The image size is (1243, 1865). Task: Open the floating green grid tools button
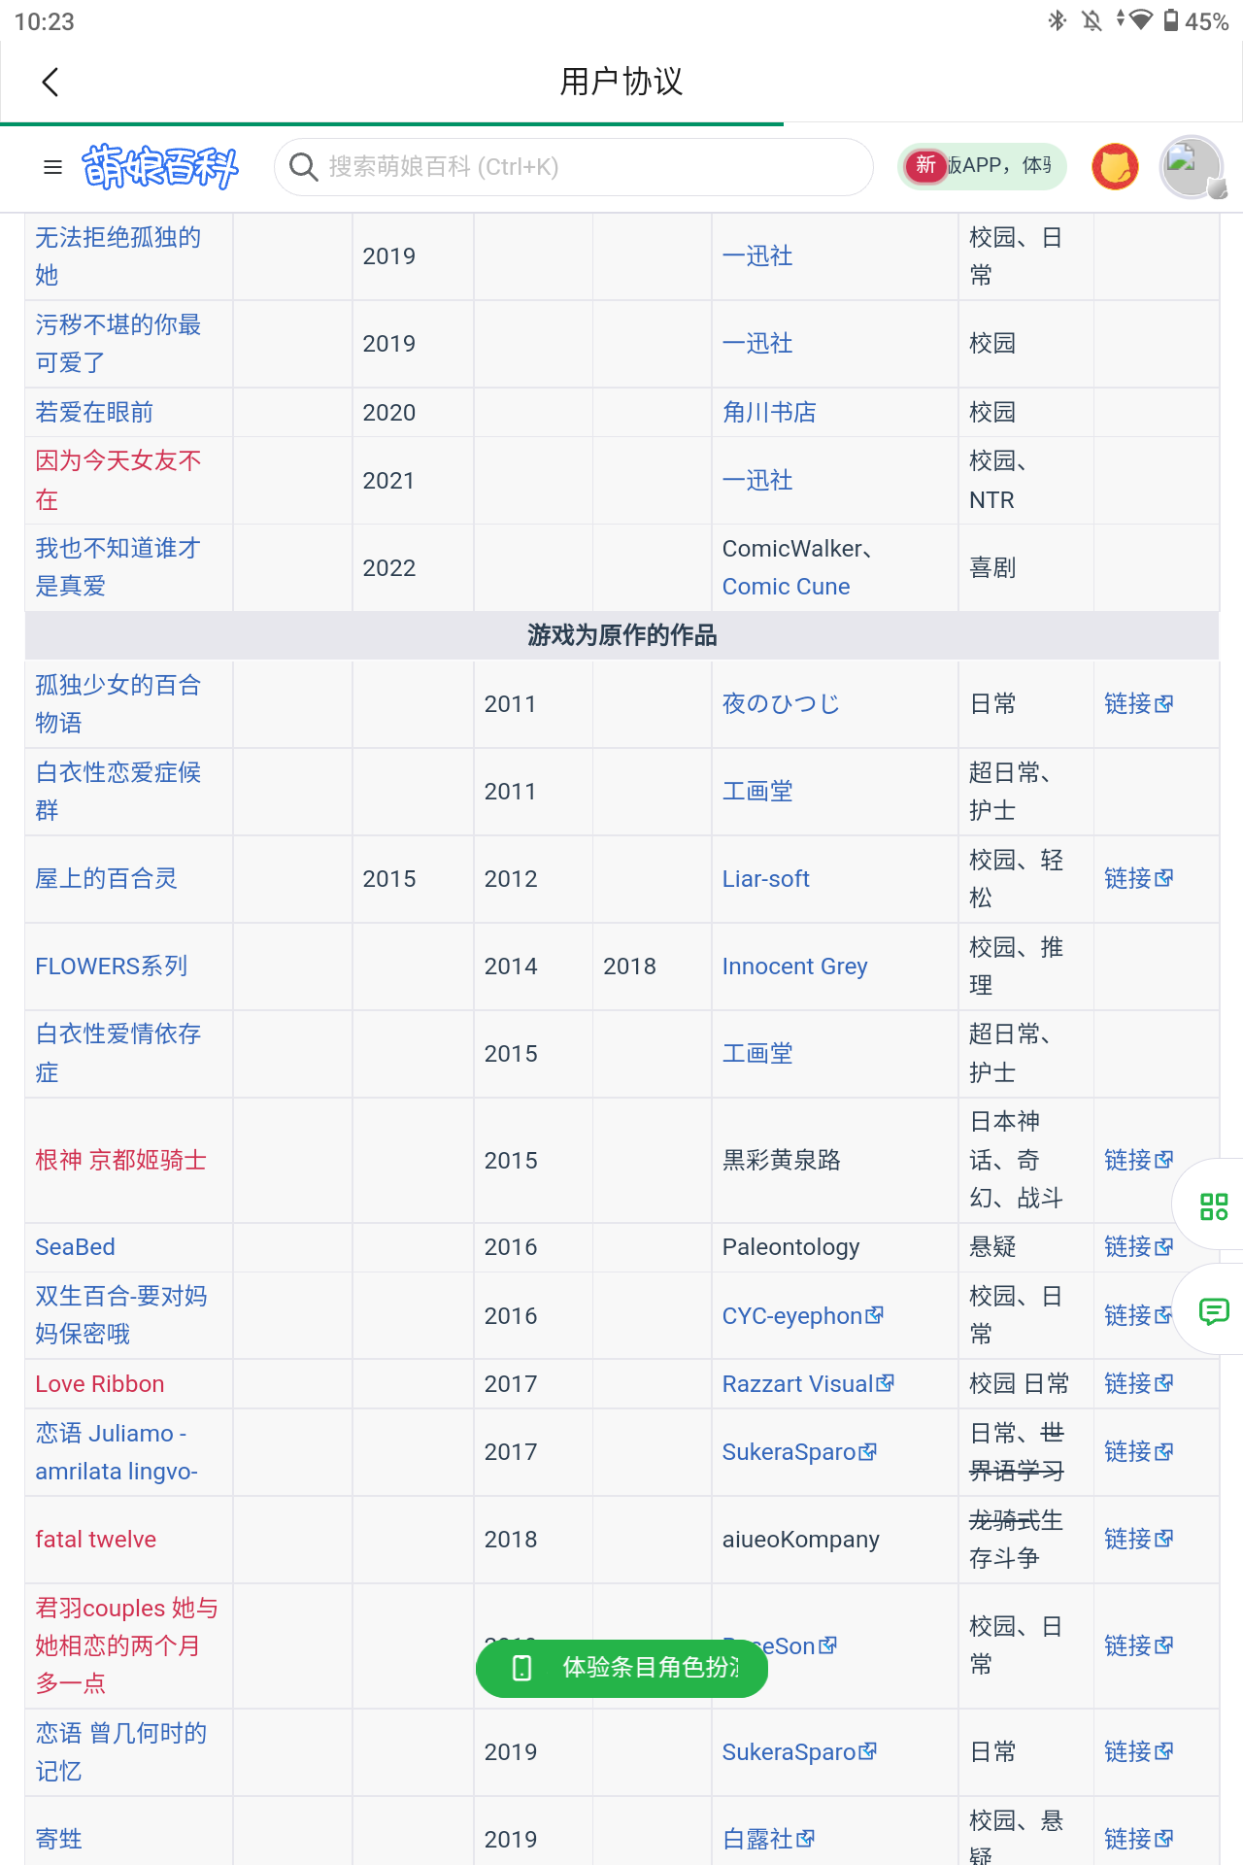point(1214,1205)
